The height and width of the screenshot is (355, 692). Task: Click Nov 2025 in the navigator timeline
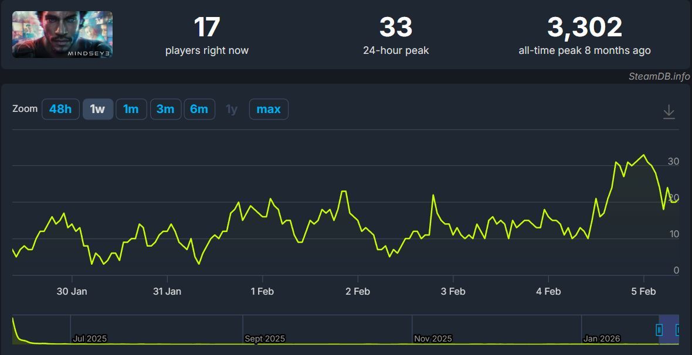[x=433, y=339]
